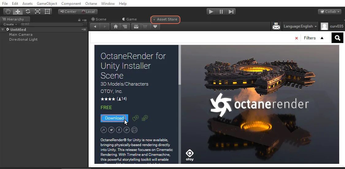This screenshot has width=345, height=169.
Task: Select the Rect Transform tool
Action: click(x=47, y=12)
